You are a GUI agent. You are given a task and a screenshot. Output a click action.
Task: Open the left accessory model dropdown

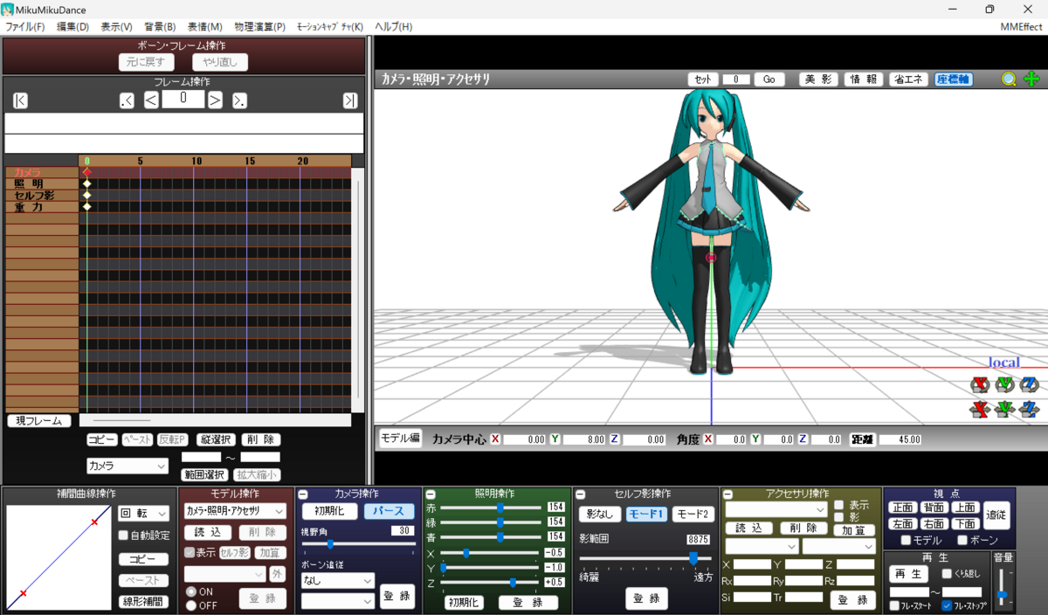[762, 546]
